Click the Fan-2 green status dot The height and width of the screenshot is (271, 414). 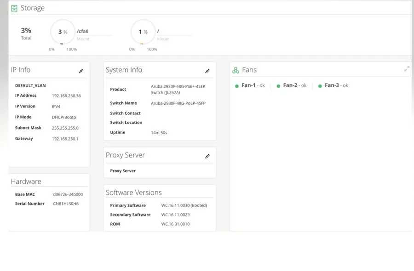tap(278, 86)
